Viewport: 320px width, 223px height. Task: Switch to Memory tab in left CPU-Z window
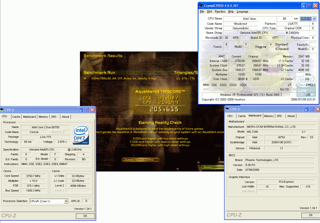tap(43, 117)
